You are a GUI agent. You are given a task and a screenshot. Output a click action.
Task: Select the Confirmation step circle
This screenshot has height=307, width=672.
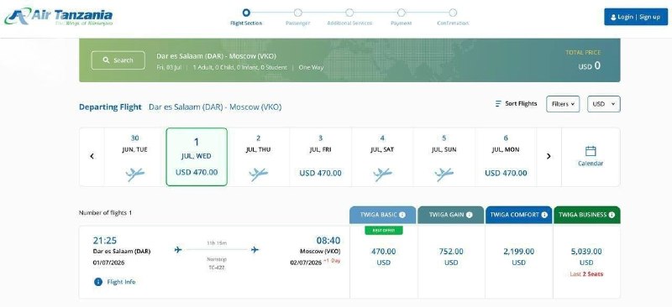tap(453, 13)
